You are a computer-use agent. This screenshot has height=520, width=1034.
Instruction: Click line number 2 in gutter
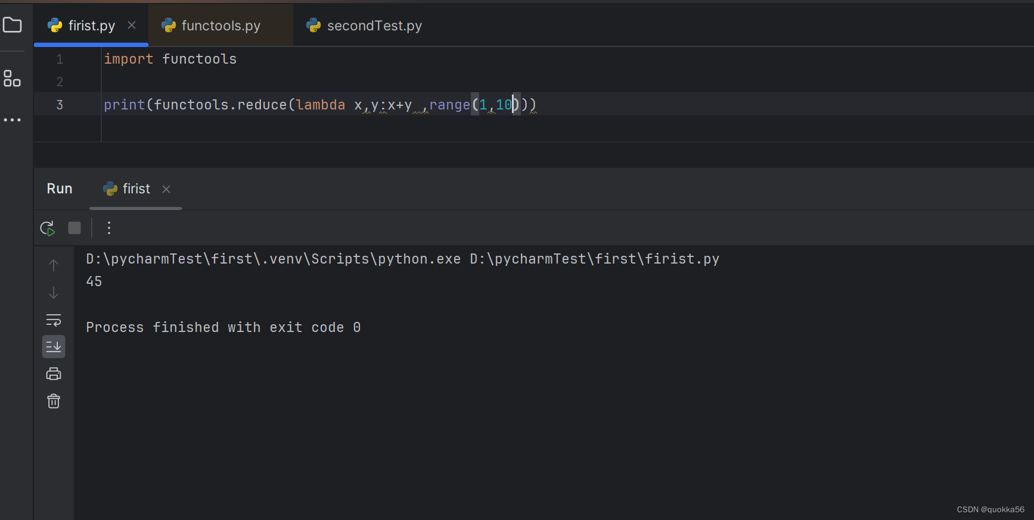(60, 82)
